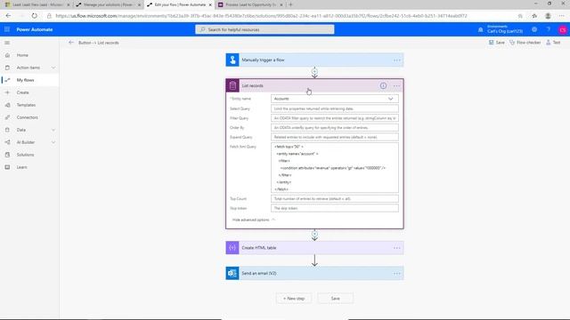
Task: Click the List records header
Action: (x=314, y=85)
